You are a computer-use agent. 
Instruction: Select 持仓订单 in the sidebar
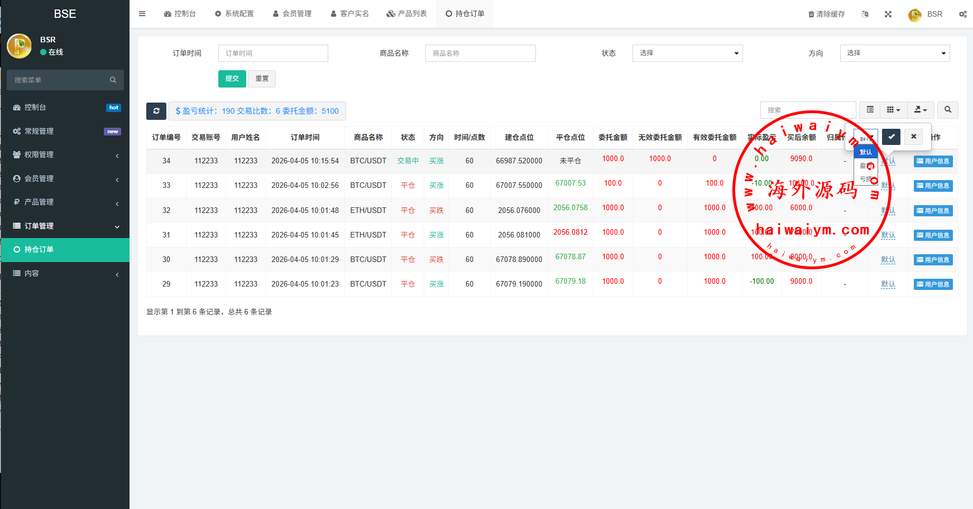pyautogui.click(x=65, y=250)
